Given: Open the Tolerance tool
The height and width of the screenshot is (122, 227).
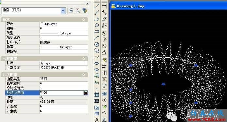Looking at the screenshot, I should 104,93.
